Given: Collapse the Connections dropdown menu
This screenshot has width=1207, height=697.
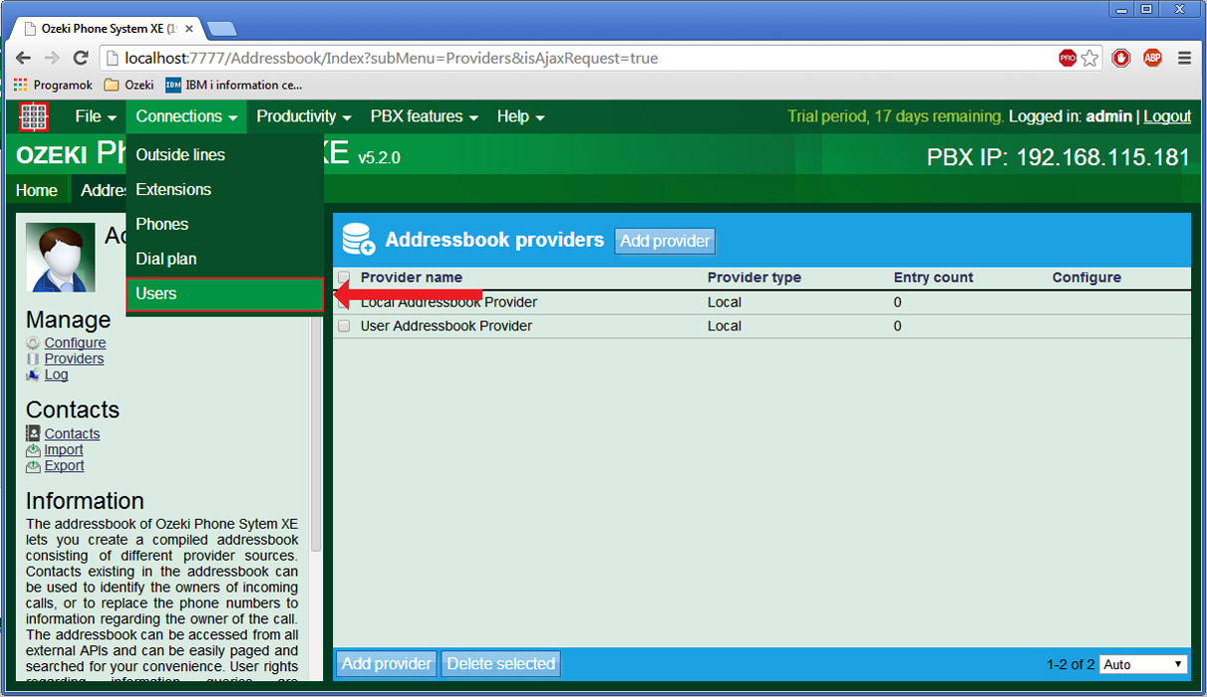Looking at the screenshot, I should [x=186, y=116].
